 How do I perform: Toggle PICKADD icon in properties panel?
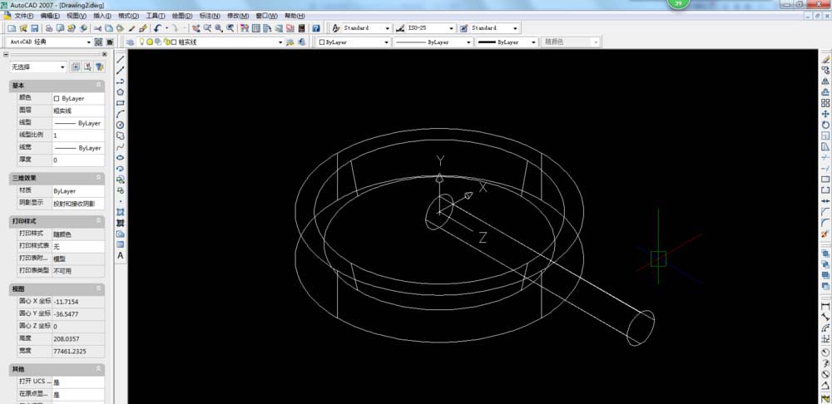point(76,67)
